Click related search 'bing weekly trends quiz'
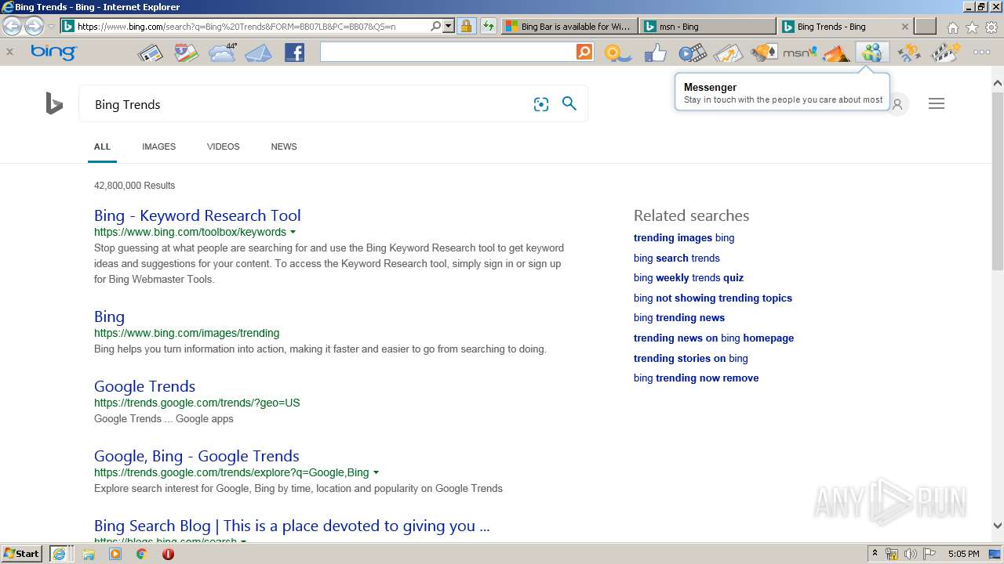1004x564 pixels. tap(689, 278)
